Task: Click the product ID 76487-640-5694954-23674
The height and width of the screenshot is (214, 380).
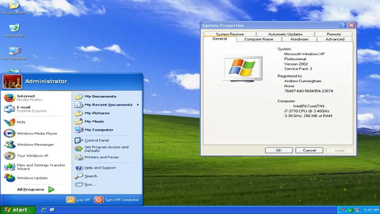Action: [308, 91]
